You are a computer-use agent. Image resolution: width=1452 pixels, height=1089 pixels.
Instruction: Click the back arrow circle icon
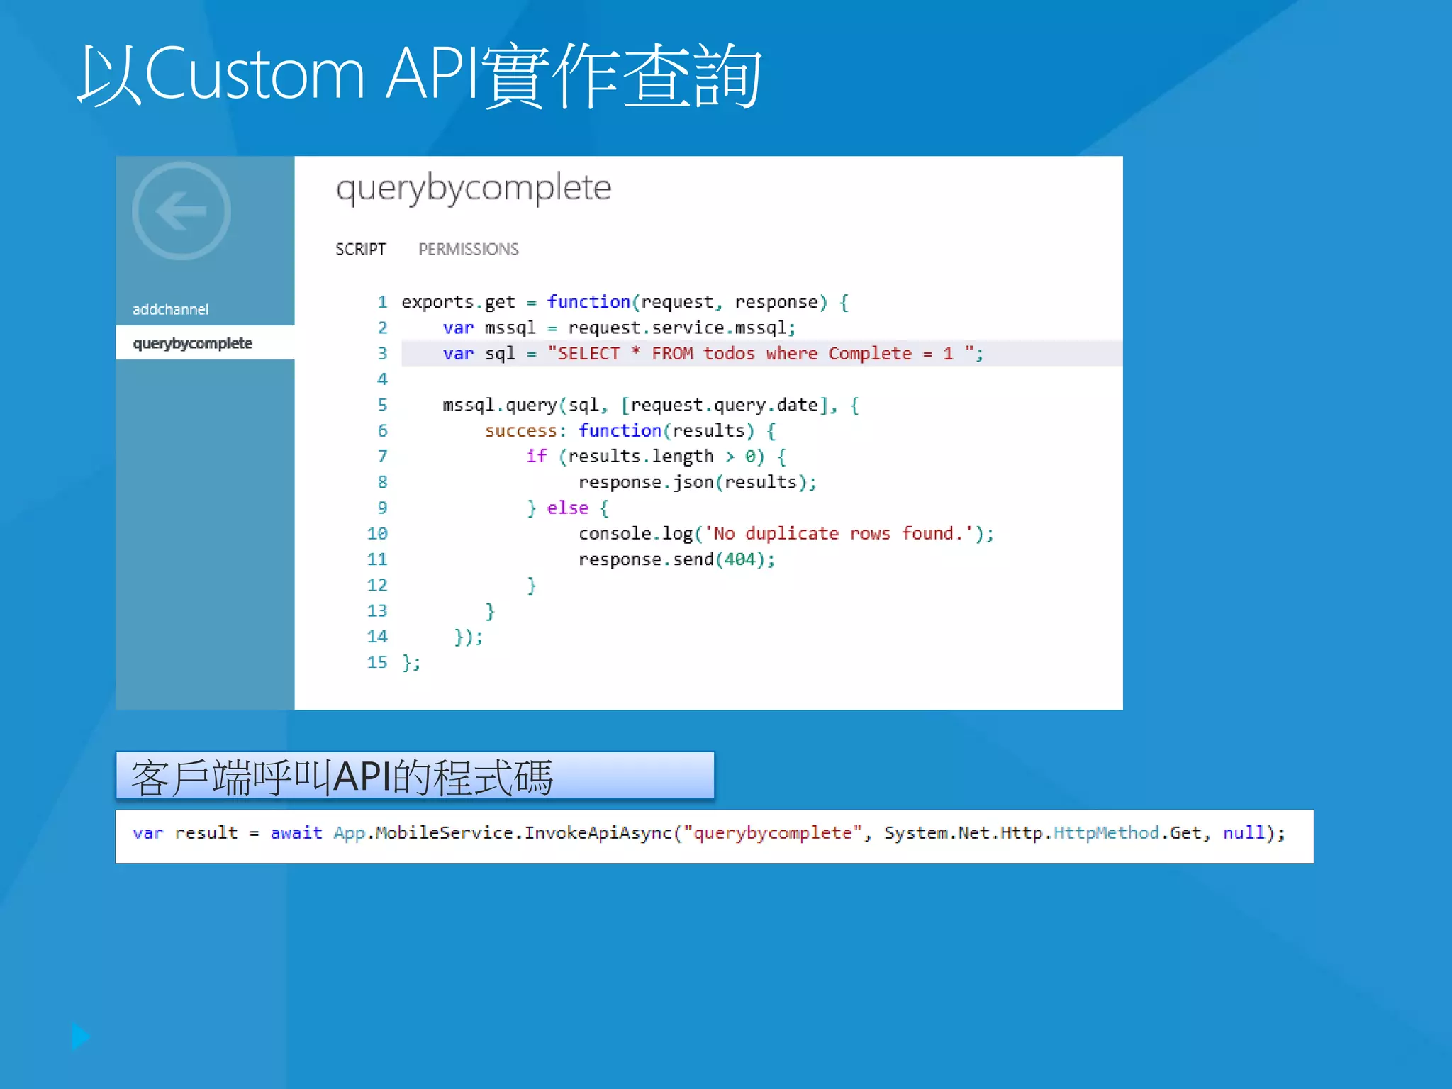coord(181,211)
